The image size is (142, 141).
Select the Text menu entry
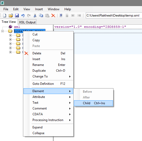(48, 103)
